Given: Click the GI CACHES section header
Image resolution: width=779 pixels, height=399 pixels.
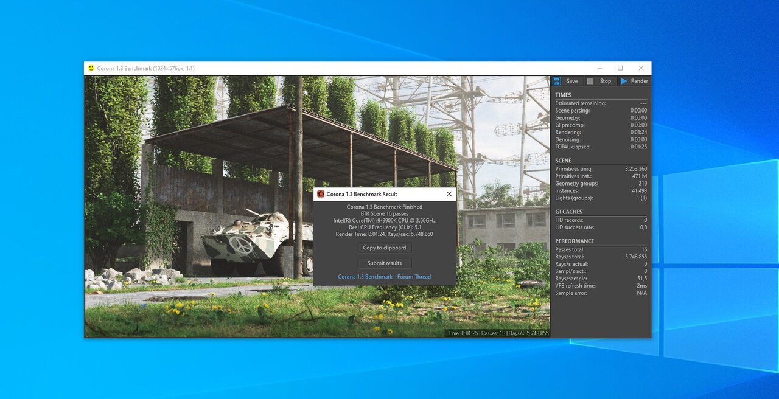Looking at the screenshot, I should point(569,212).
